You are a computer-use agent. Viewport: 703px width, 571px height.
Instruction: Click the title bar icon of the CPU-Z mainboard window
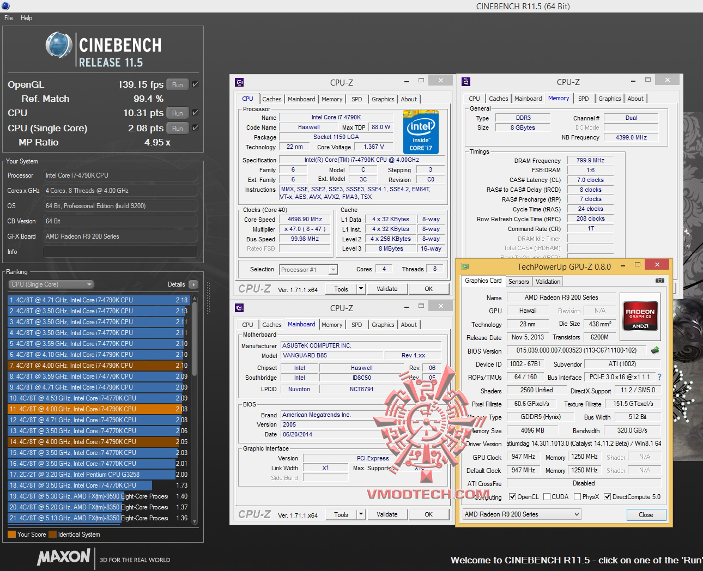point(239,308)
